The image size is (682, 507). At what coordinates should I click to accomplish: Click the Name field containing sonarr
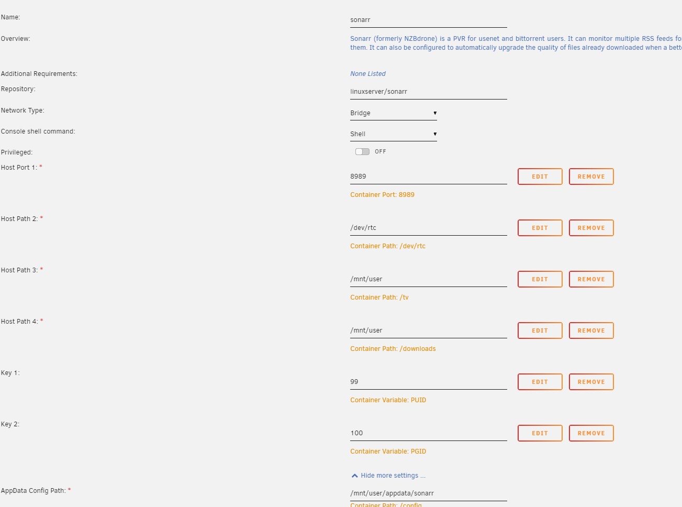tap(428, 19)
